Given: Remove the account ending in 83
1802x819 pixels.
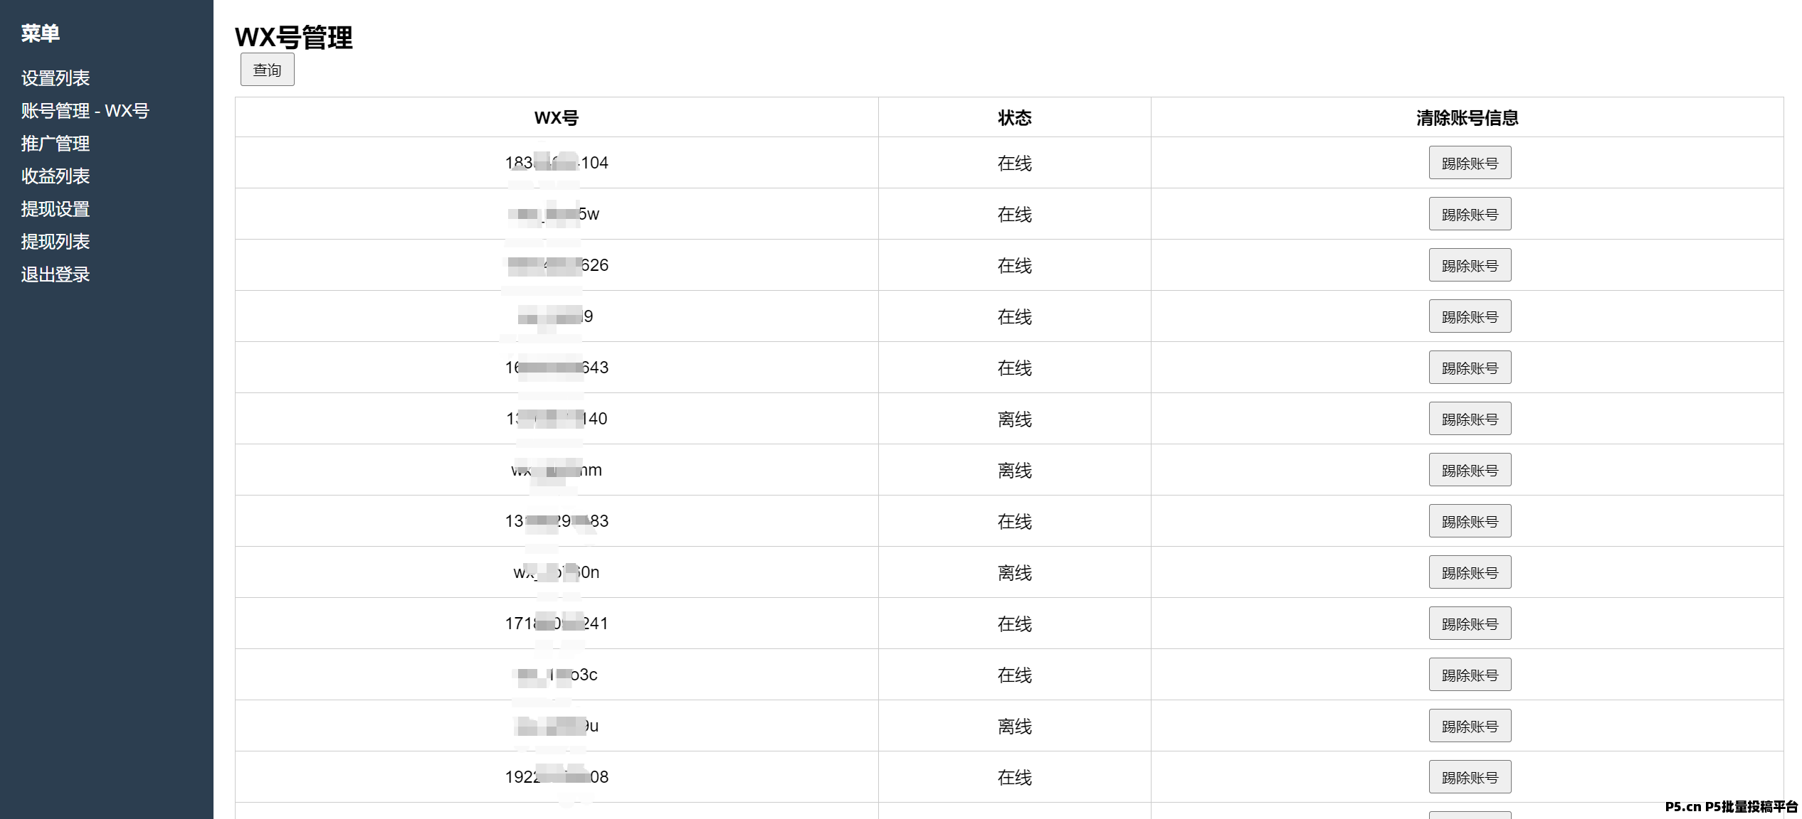Looking at the screenshot, I should (x=1470, y=521).
